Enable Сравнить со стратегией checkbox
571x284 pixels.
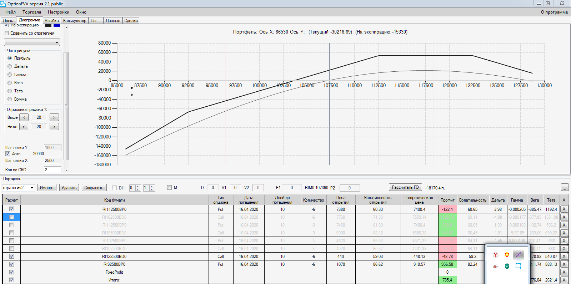tap(6, 33)
